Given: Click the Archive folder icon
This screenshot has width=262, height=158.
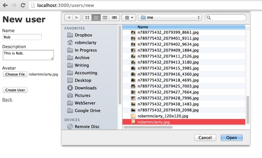Looking at the screenshot, I should [x=70, y=58].
